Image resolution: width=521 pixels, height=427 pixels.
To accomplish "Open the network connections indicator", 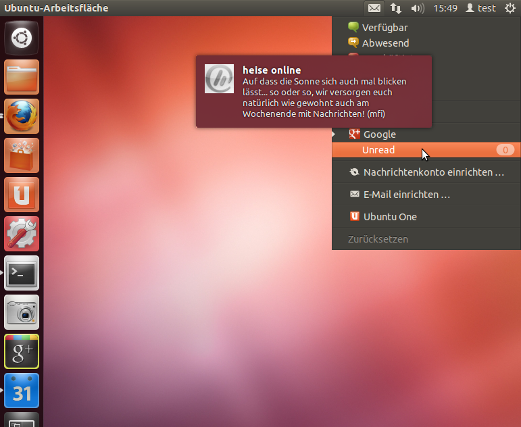I will 396,8.
